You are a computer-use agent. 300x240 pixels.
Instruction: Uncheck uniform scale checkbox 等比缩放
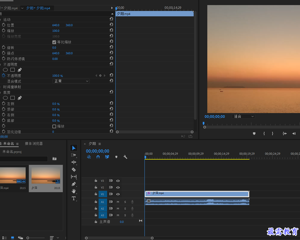tap(54, 42)
